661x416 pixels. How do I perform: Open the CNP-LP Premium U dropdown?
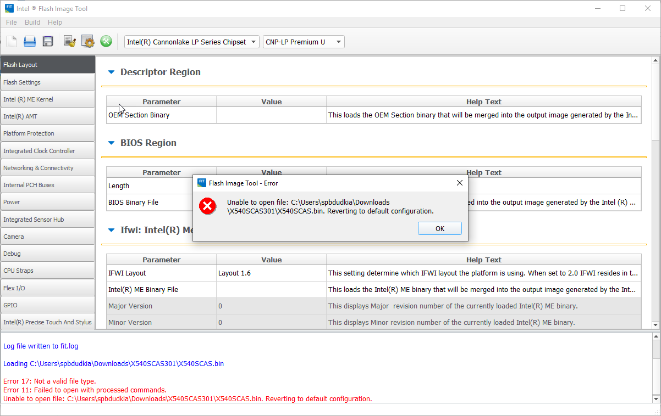pos(304,42)
